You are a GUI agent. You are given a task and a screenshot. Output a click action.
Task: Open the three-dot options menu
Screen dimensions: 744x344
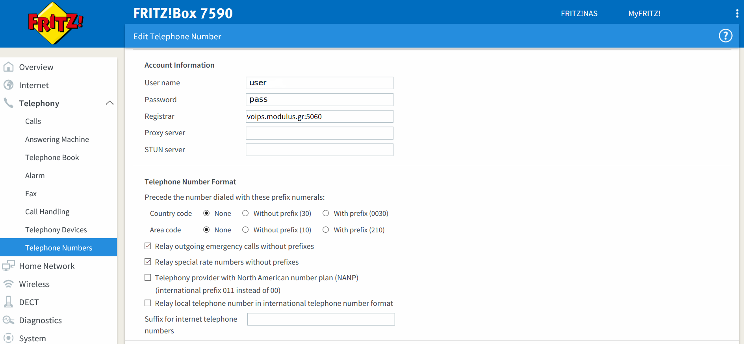tap(737, 13)
